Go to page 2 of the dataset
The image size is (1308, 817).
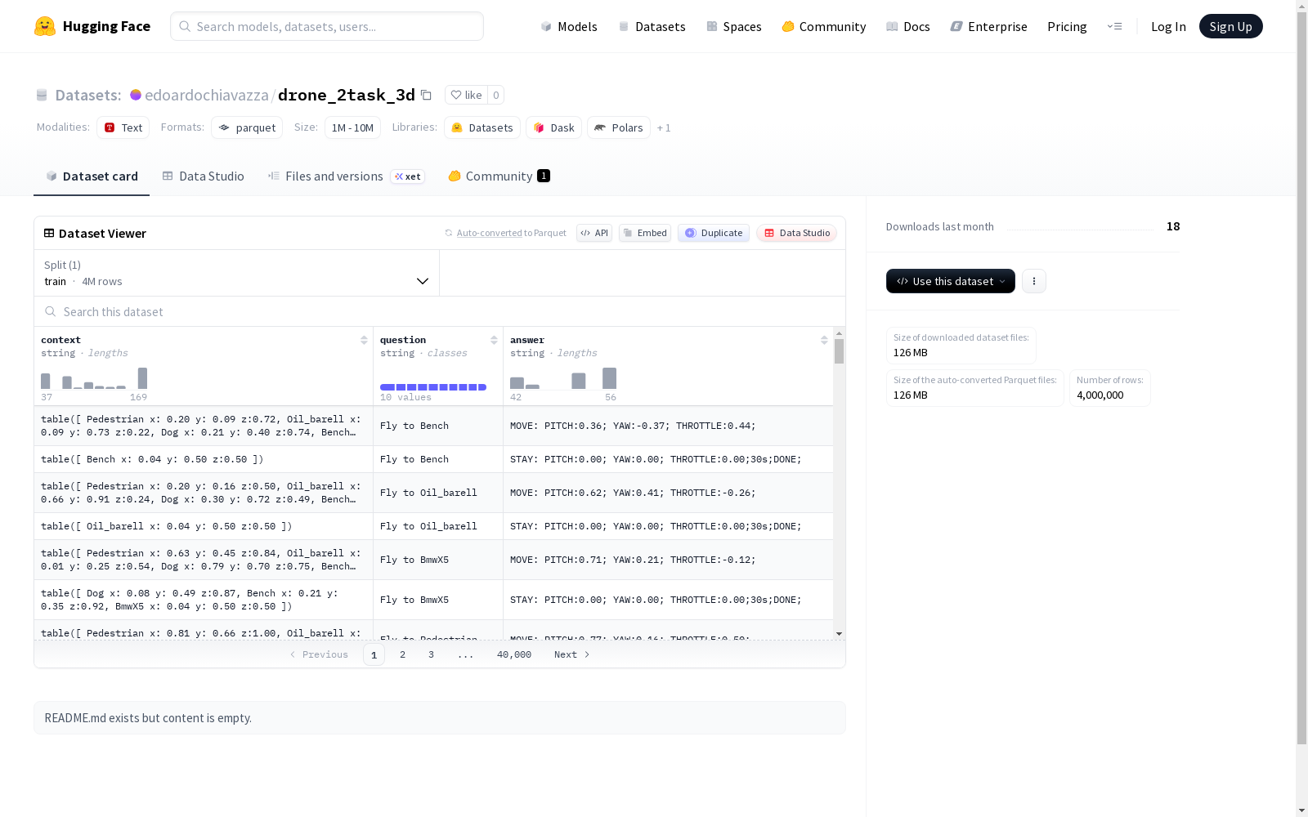402,654
